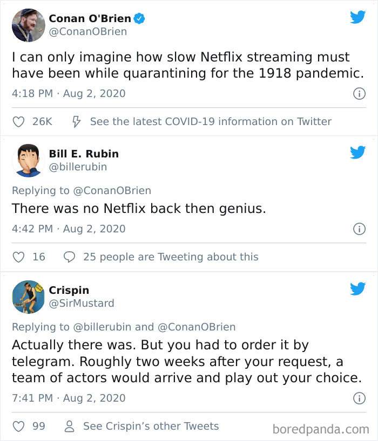The height and width of the screenshot is (441, 378).
Task: Click the person icon beside Crispin's other Tweets
Action: click(x=68, y=425)
